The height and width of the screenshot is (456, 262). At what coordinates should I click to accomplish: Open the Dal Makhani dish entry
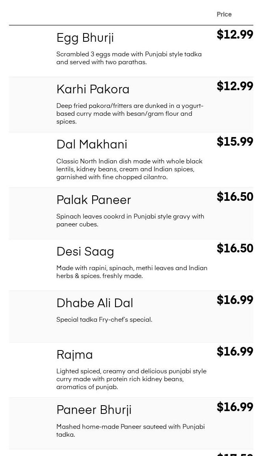[92, 145]
